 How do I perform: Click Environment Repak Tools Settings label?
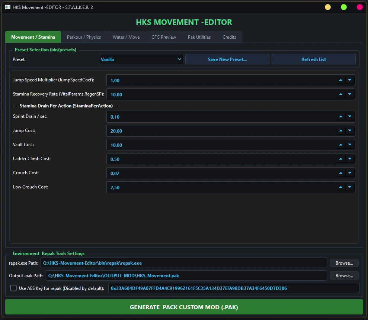(x=49, y=253)
